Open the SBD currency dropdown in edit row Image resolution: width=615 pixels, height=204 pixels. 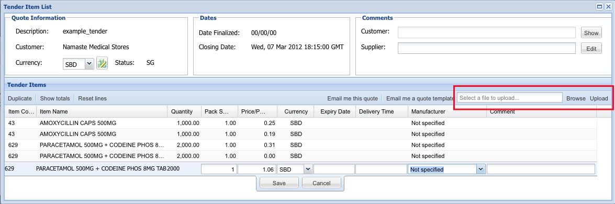pos(308,169)
